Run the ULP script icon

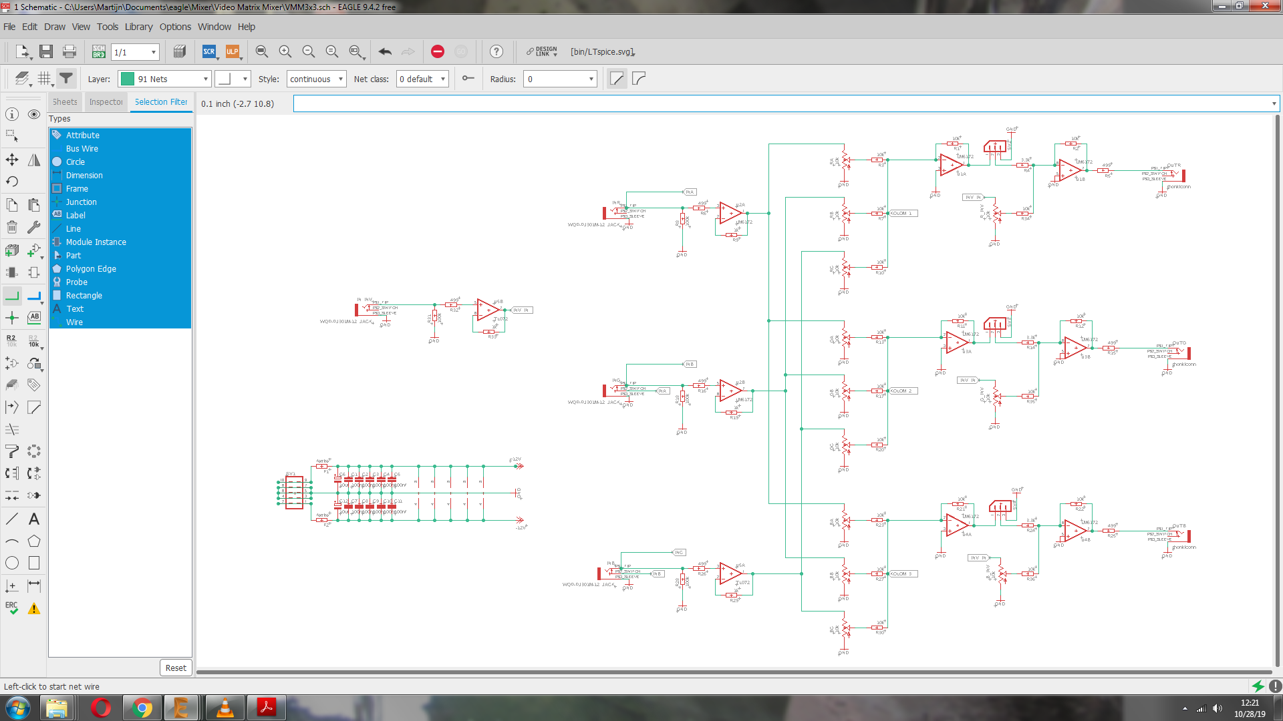point(233,51)
